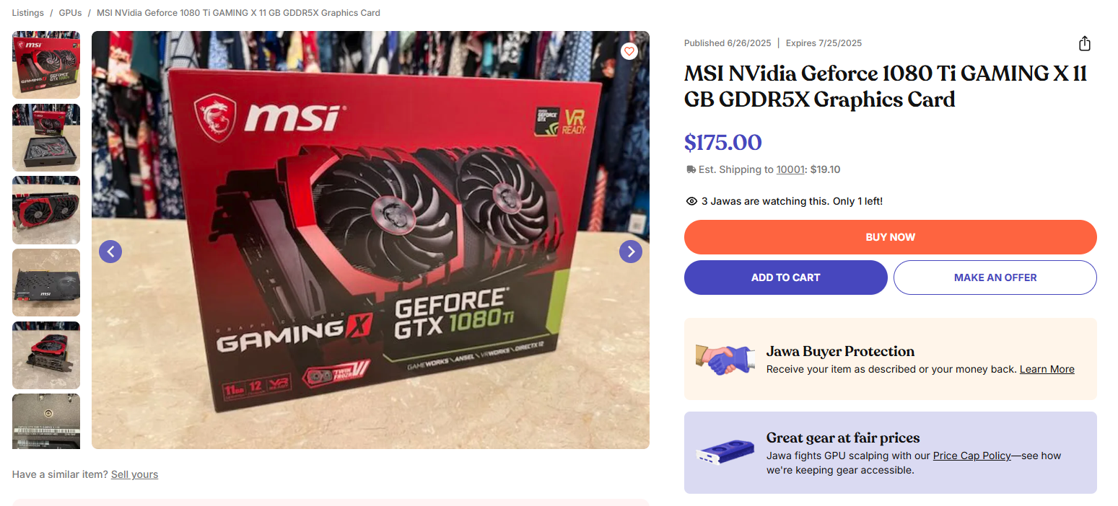Image resolution: width=1118 pixels, height=506 pixels.
Task: Select the thumbnail of the opened box
Action: [x=46, y=138]
